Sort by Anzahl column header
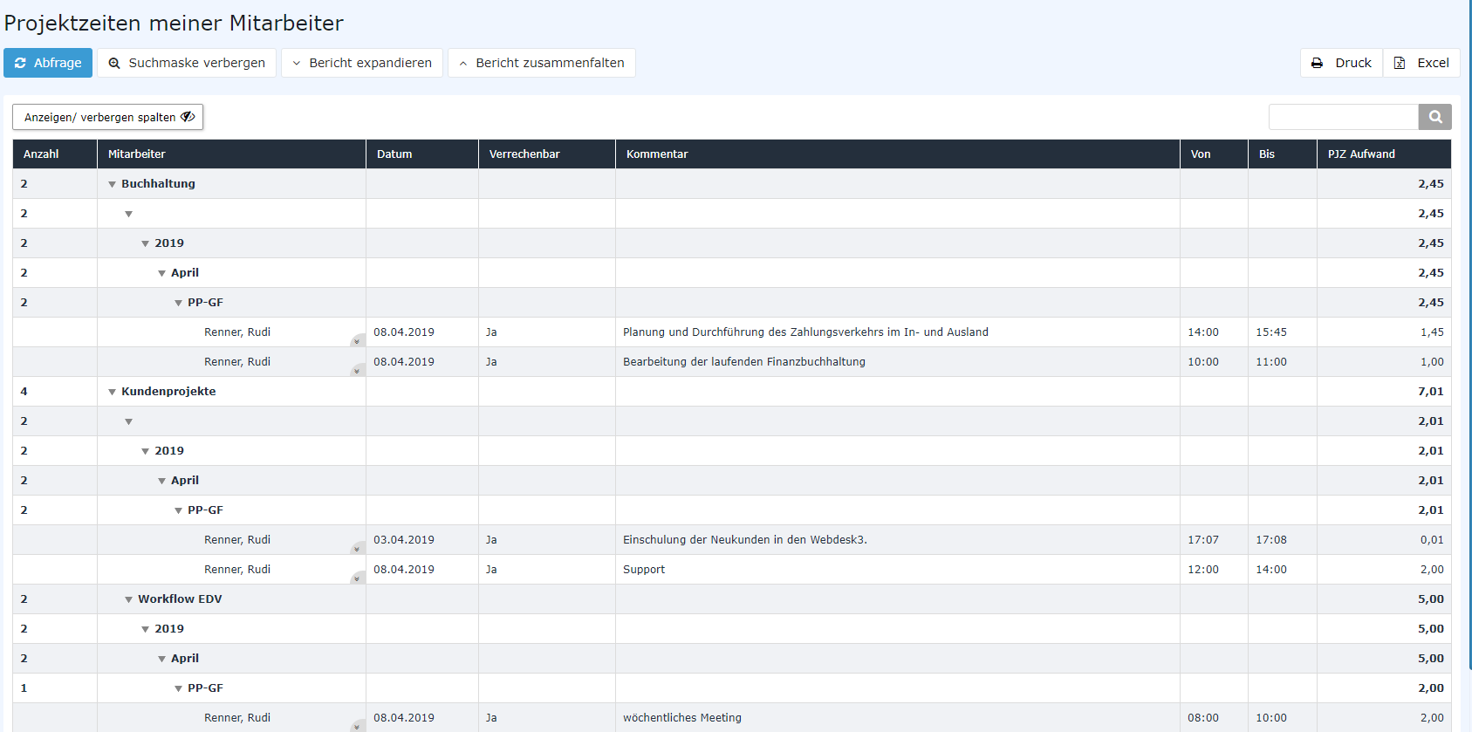The image size is (1472, 732). (x=55, y=154)
